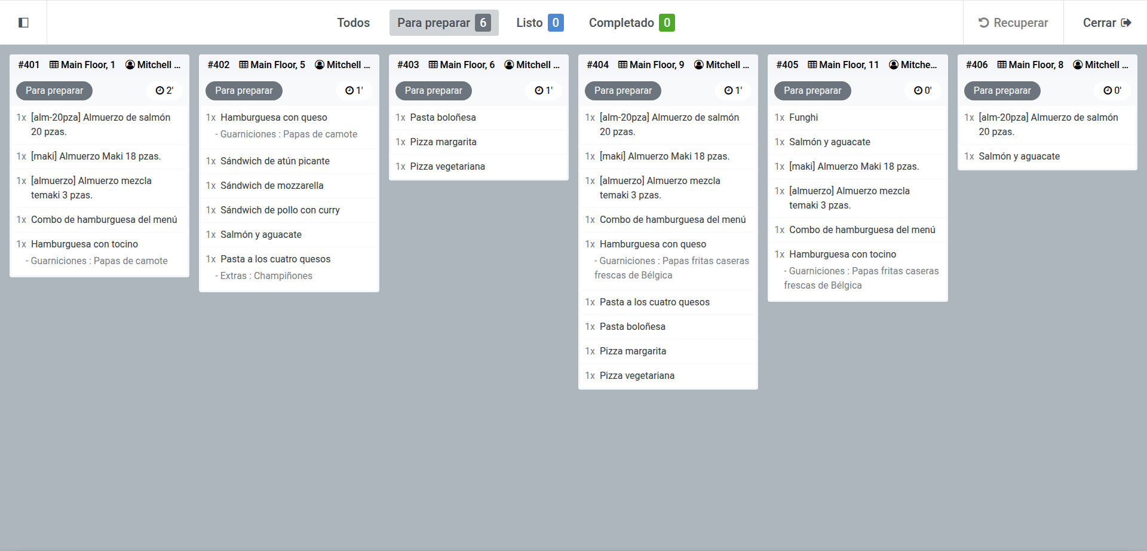1147x551 pixels.
Task: Click the Recuperar undo icon
Action: 983,23
